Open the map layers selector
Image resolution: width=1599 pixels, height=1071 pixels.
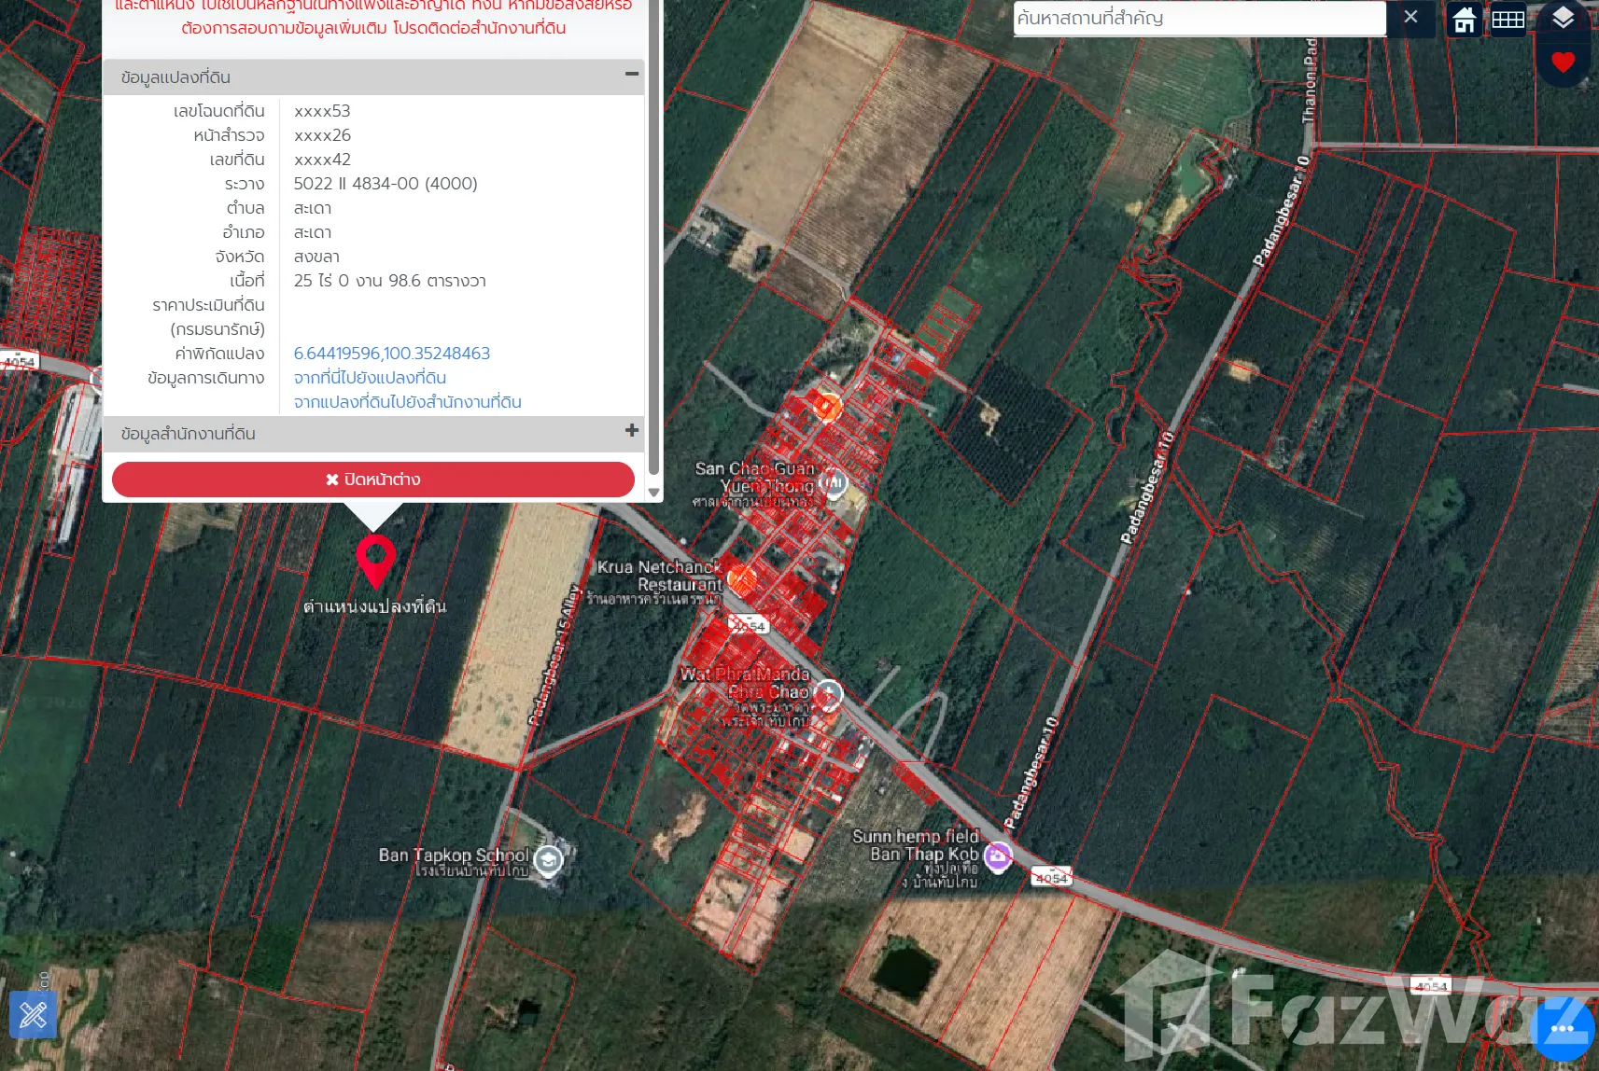click(x=1563, y=17)
